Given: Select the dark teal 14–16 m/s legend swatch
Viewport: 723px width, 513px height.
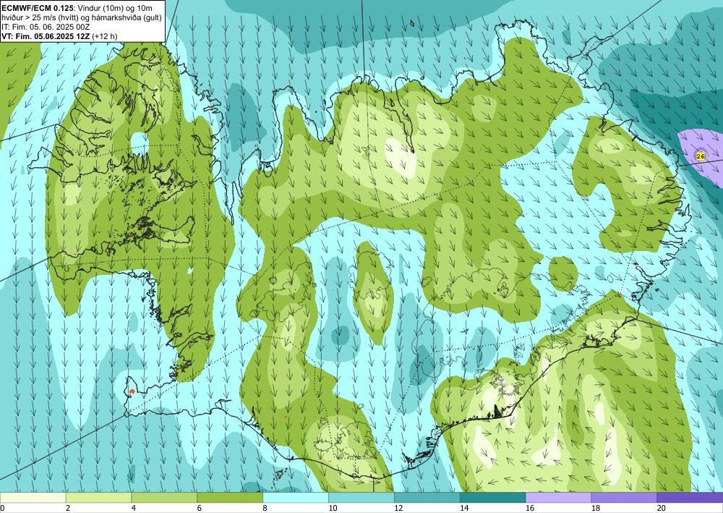Looking at the screenshot, I should click(493, 498).
